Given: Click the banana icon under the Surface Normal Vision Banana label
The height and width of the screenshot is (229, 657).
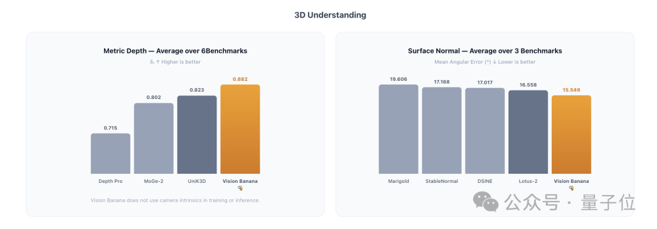Looking at the screenshot, I should pos(571,188).
